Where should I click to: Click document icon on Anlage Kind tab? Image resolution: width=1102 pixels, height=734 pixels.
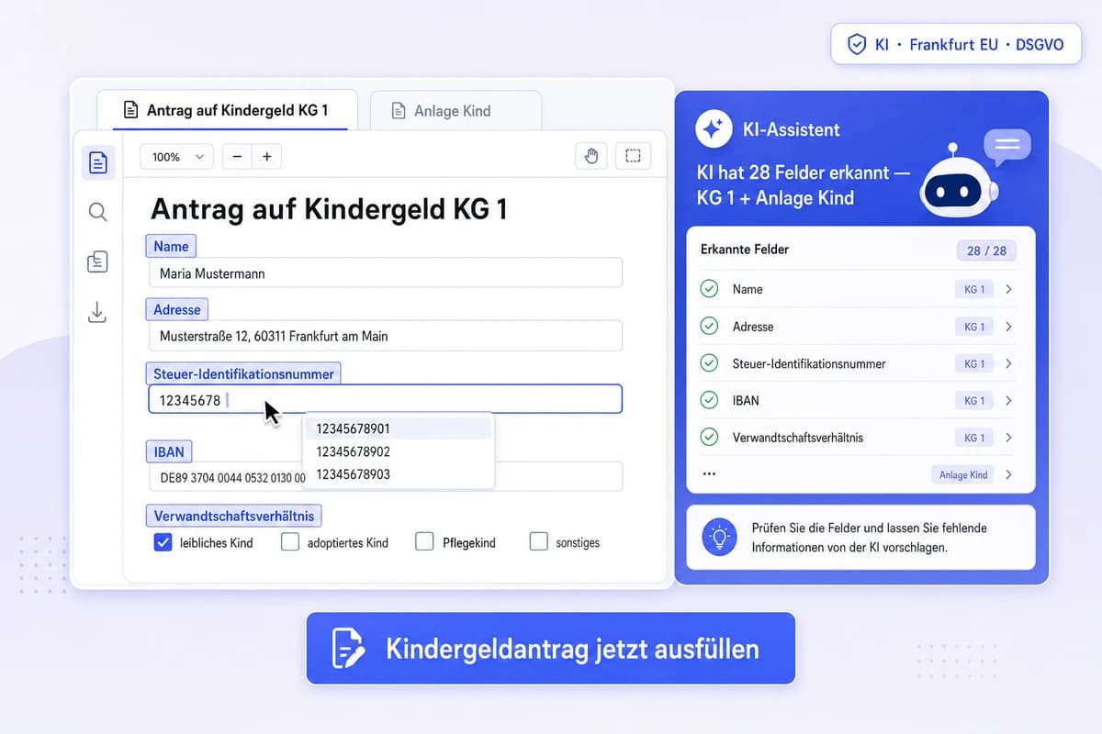pos(399,111)
